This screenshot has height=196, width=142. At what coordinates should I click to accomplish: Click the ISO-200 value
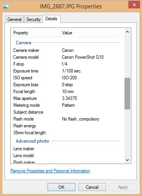69,78
